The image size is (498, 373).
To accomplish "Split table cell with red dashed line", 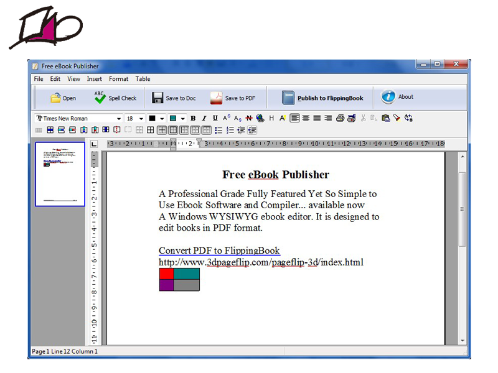I will tap(117, 130).
